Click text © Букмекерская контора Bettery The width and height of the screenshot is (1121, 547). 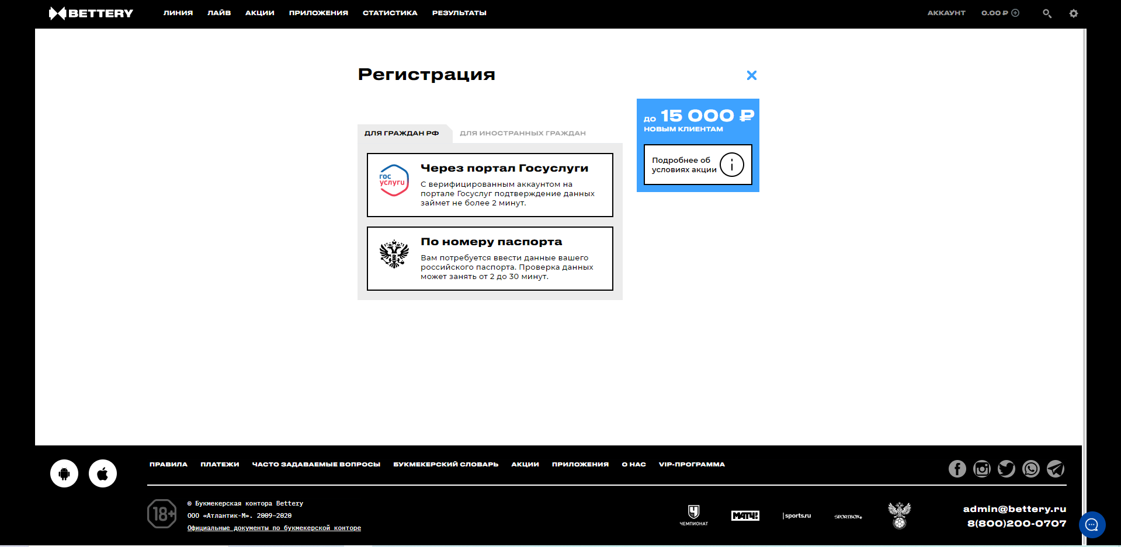(245, 503)
